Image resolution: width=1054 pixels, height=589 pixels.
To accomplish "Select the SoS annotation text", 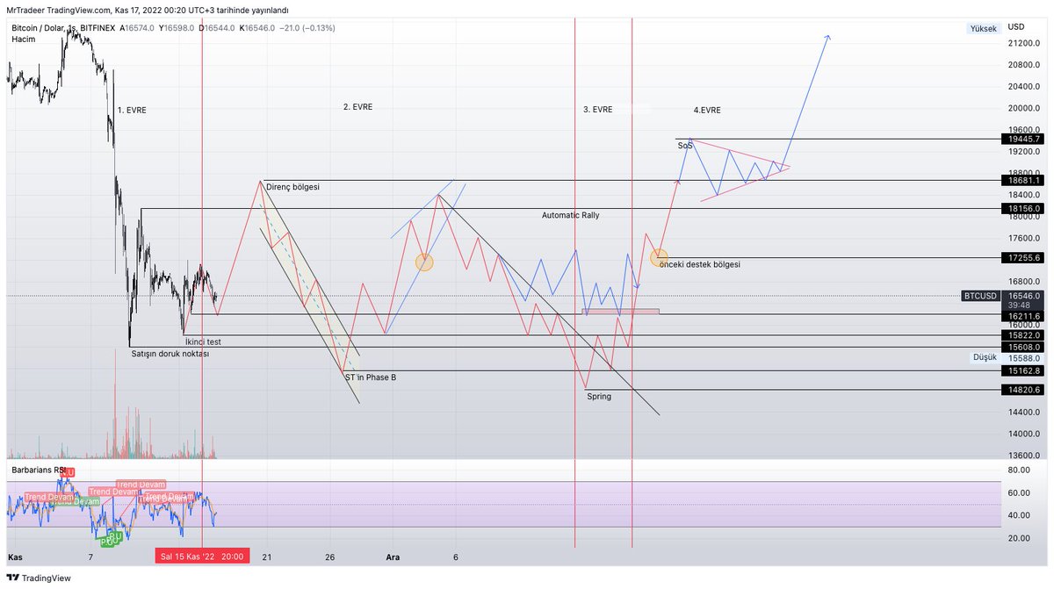I will [685, 146].
